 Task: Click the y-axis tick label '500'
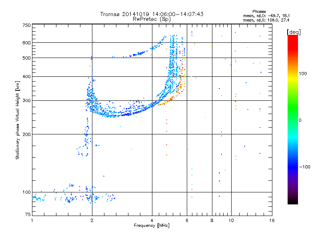26,58
